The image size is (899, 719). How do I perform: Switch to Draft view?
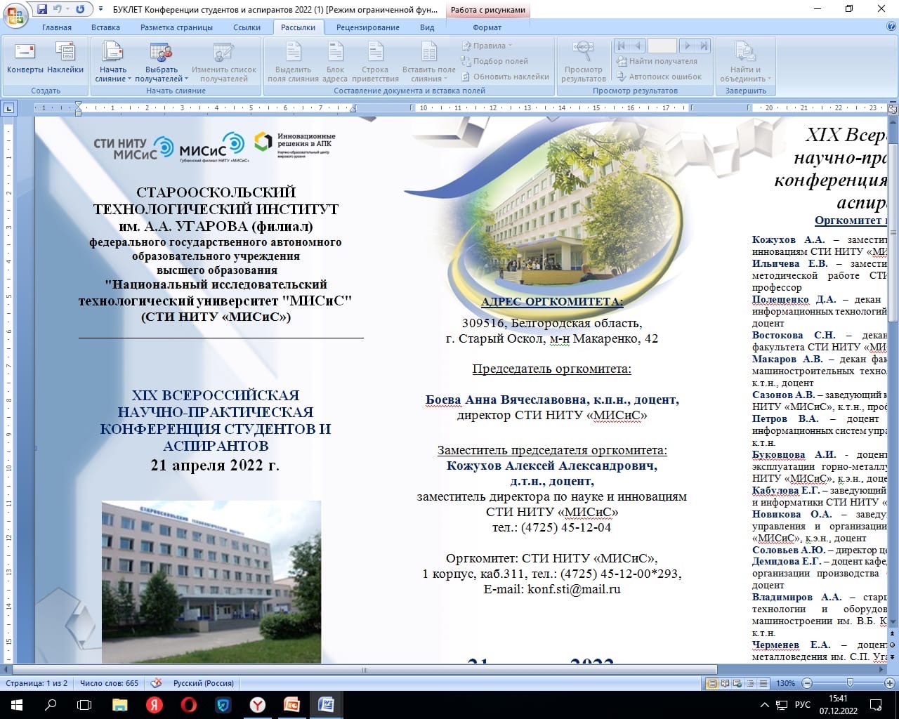click(763, 683)
